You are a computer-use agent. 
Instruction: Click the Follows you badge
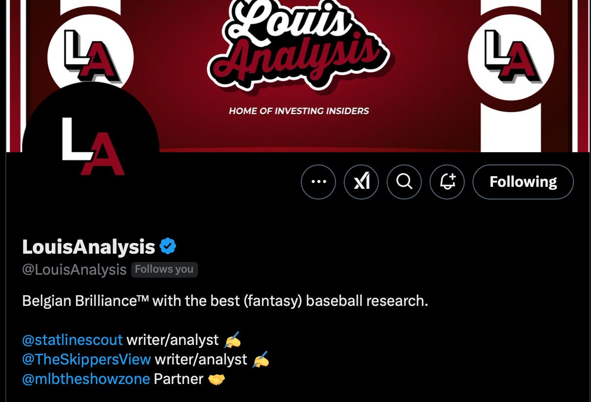click(164, 269)
